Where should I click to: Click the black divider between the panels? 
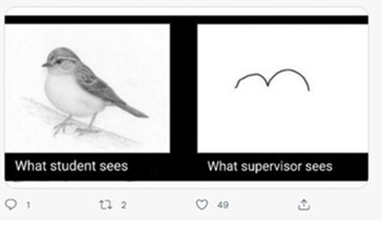pos(183,88)
